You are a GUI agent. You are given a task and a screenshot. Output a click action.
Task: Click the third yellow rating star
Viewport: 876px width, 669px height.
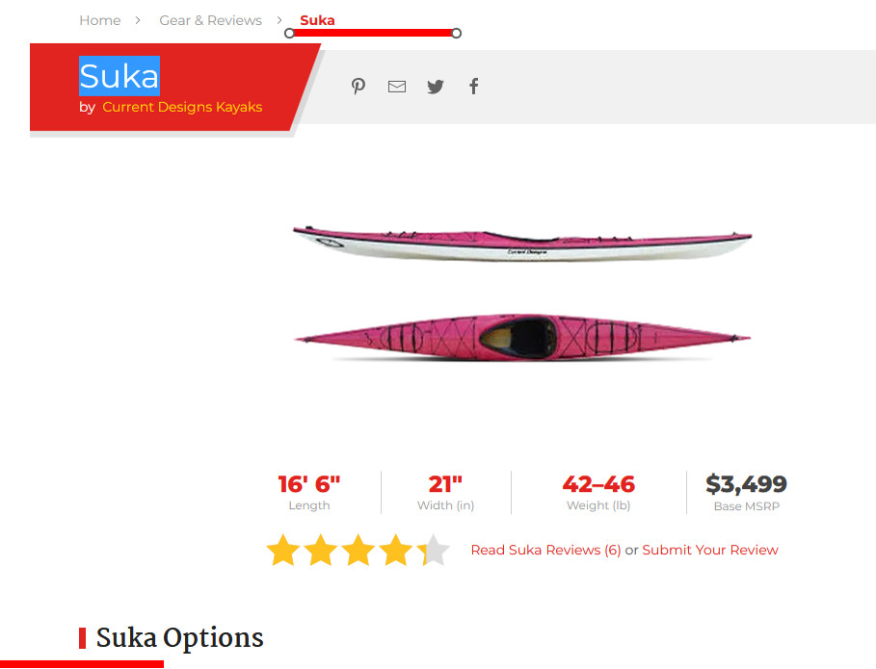[x=358, y=551]
